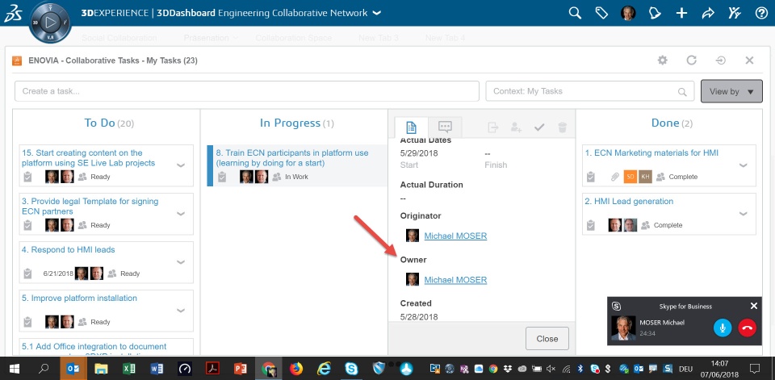Screen dimensions: 775x380
Task: Mark task complete with checkmark icon
Action: click(539, 127)
